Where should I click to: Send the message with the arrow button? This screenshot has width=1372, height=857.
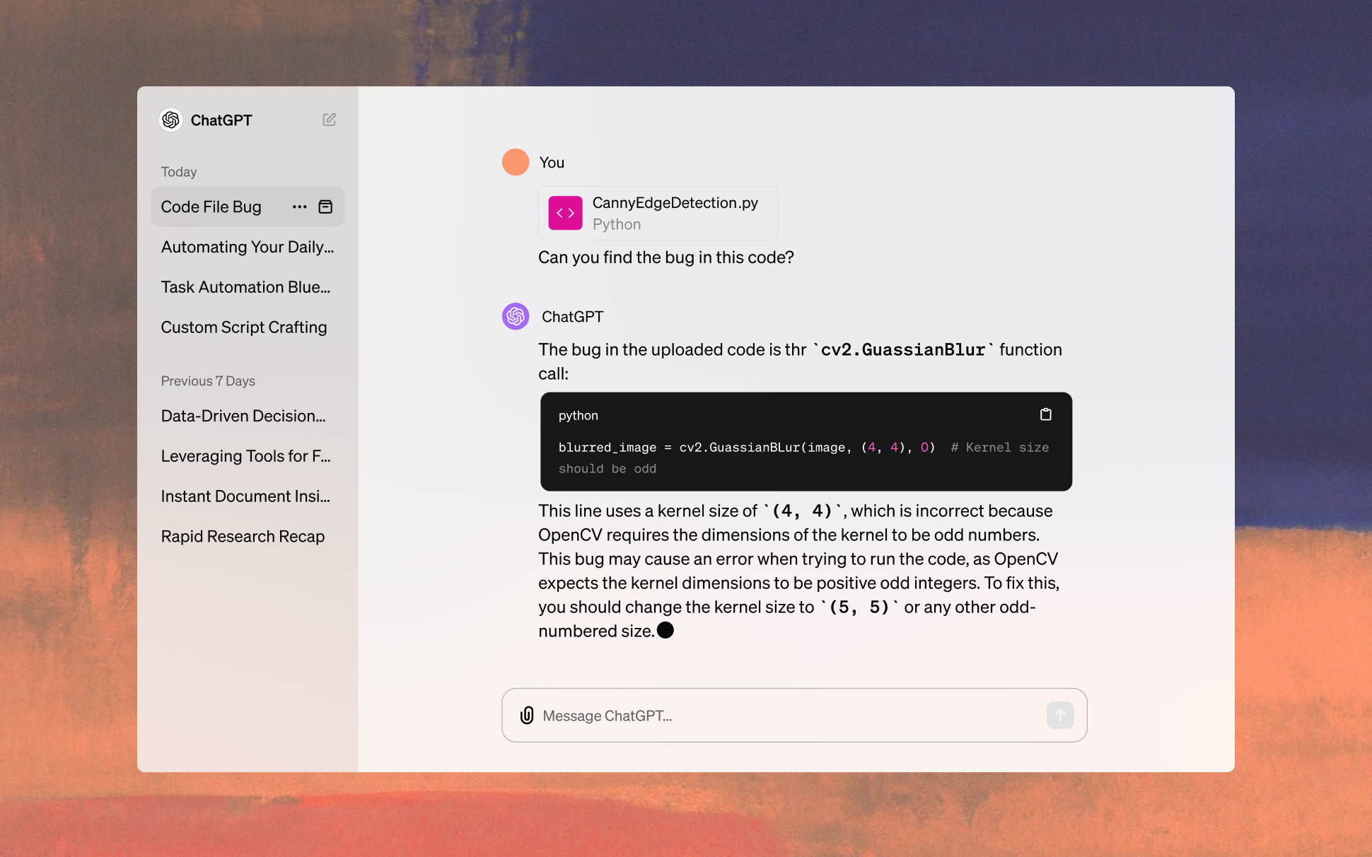click(x=1060, y=716)
